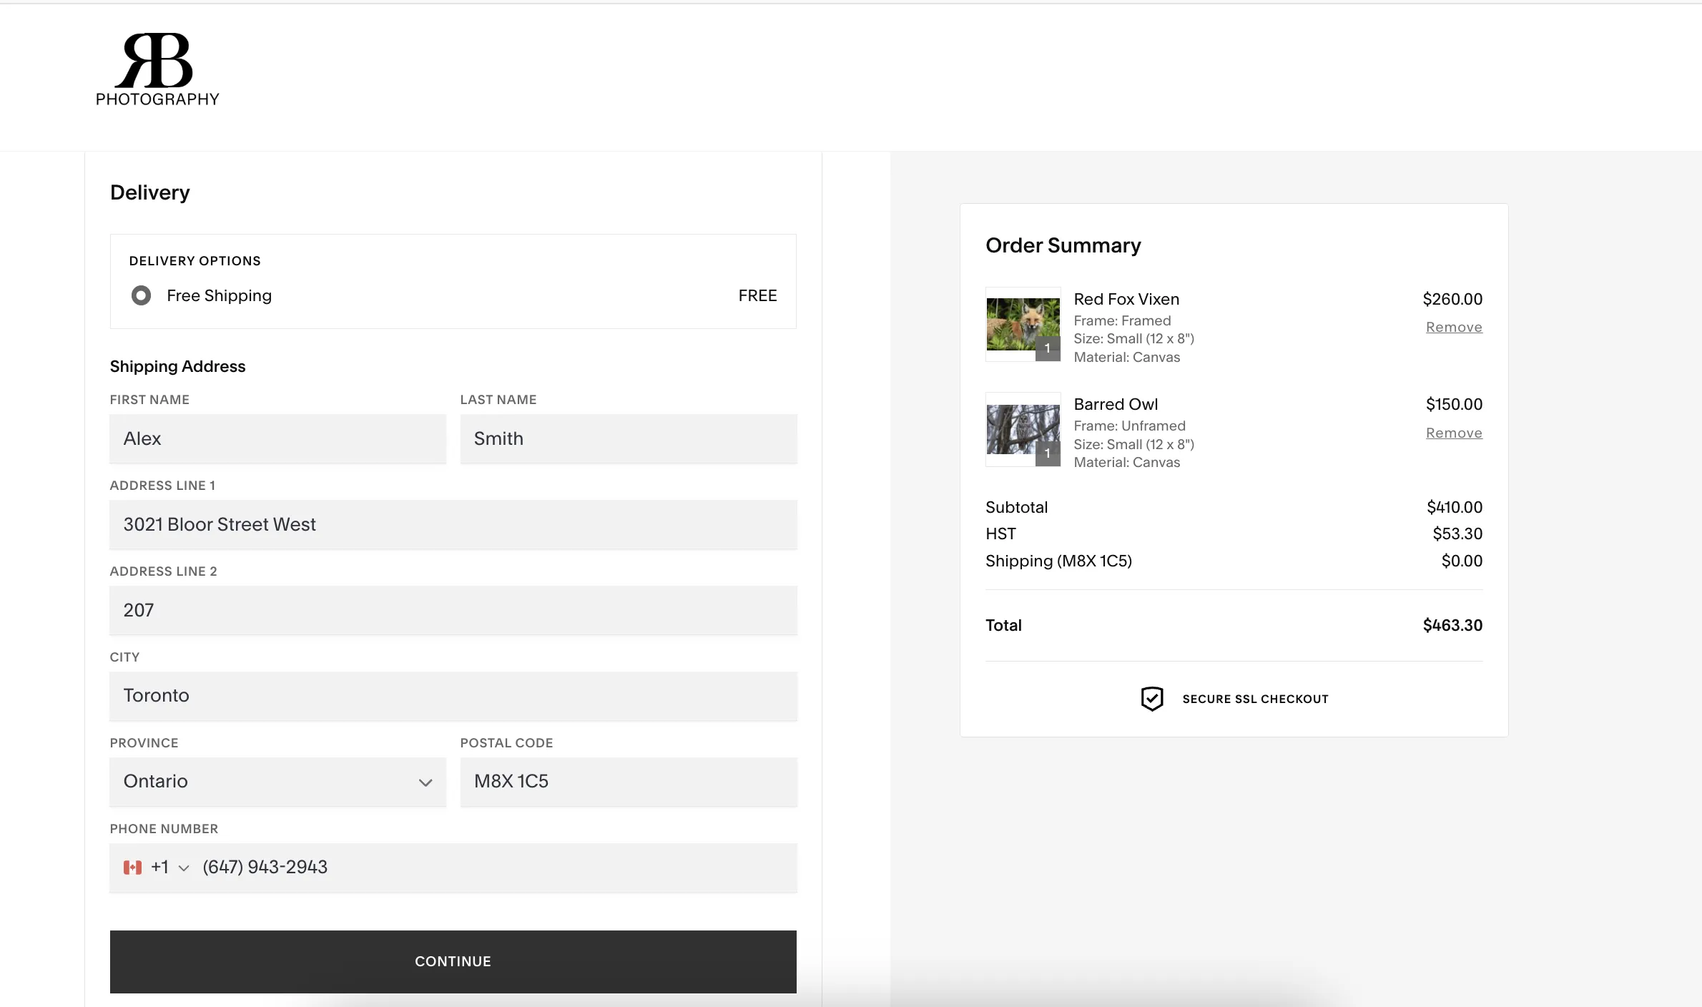Click the Postal Code field showing M8X 1C5
This screenshot has height=1007, width=1702.
click(x=629, y=782)
